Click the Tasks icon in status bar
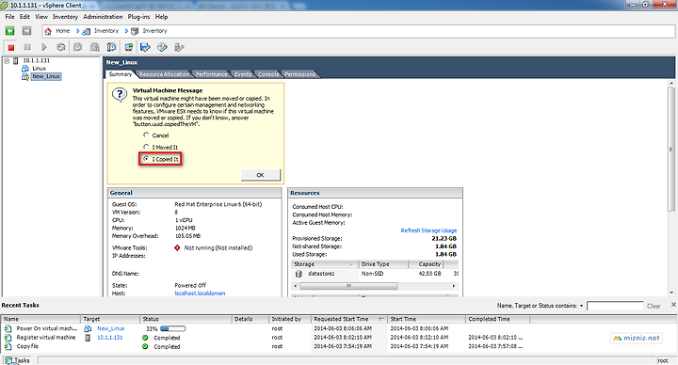Image resolution: width=678 pixels, height=365 pixels. [x=8, y=360]
